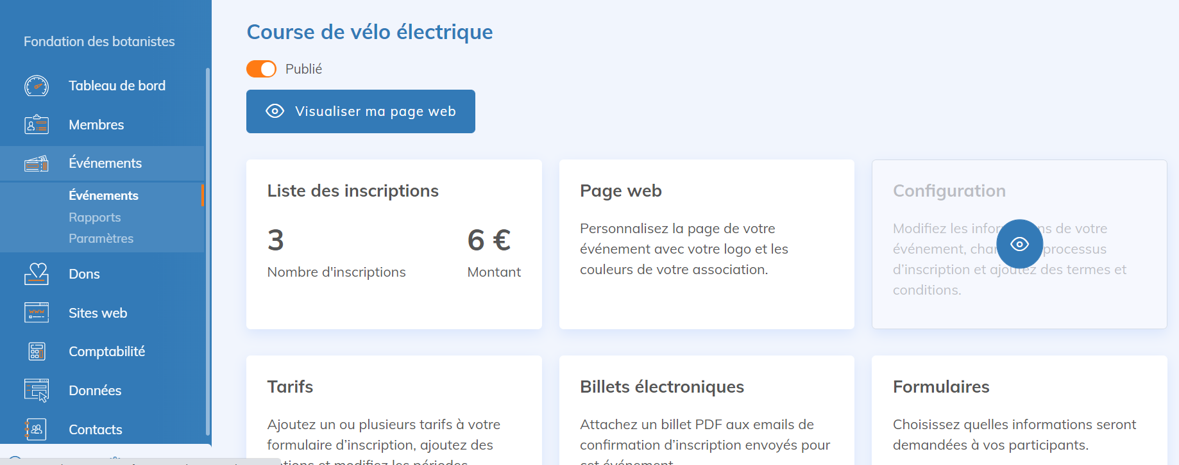1179x465 pixels.
Task: Open the Paramètres submenu item
Action: (101, 238)
